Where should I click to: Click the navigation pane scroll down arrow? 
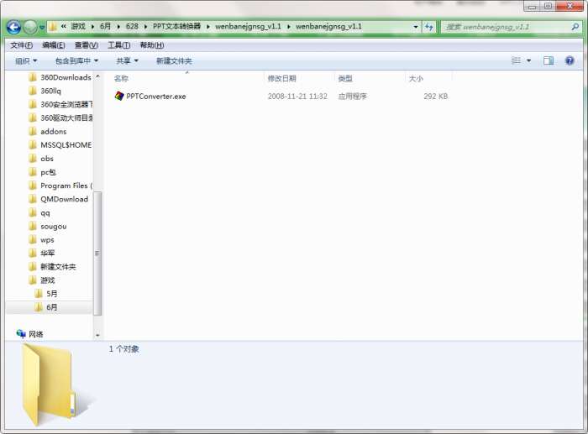[97, 335]
